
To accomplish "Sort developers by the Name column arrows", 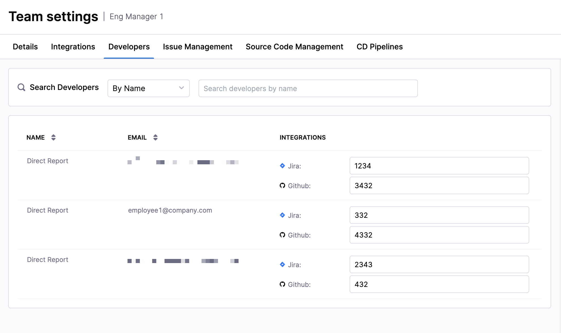I will (x=53, y=137).
